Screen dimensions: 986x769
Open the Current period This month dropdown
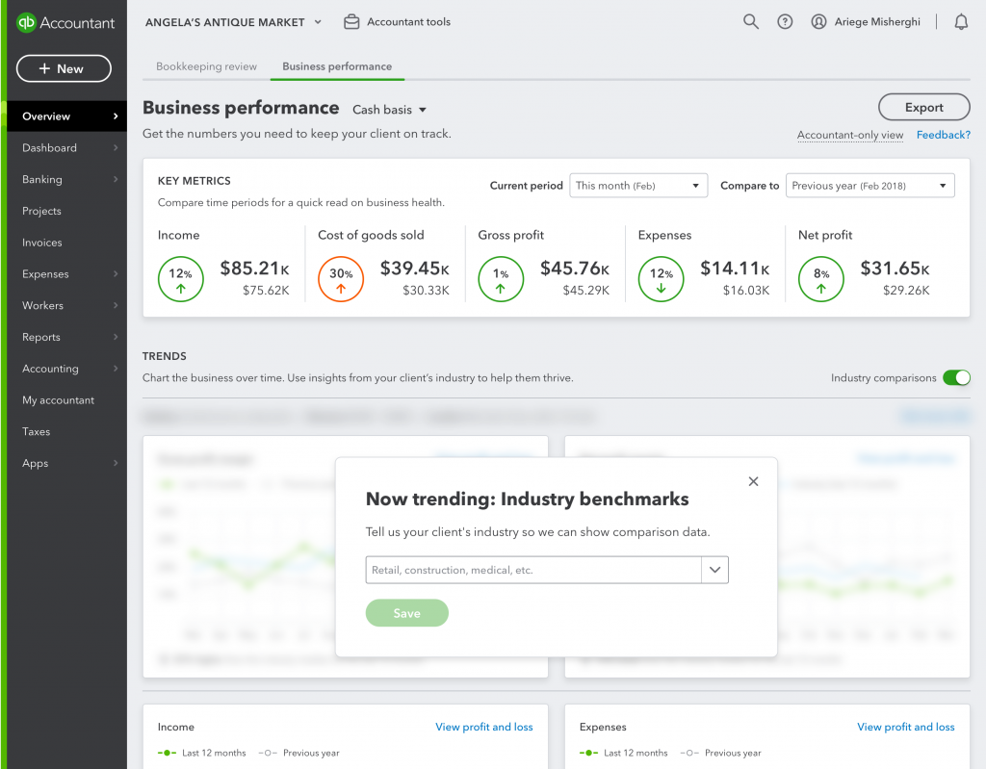click(638, 186)
